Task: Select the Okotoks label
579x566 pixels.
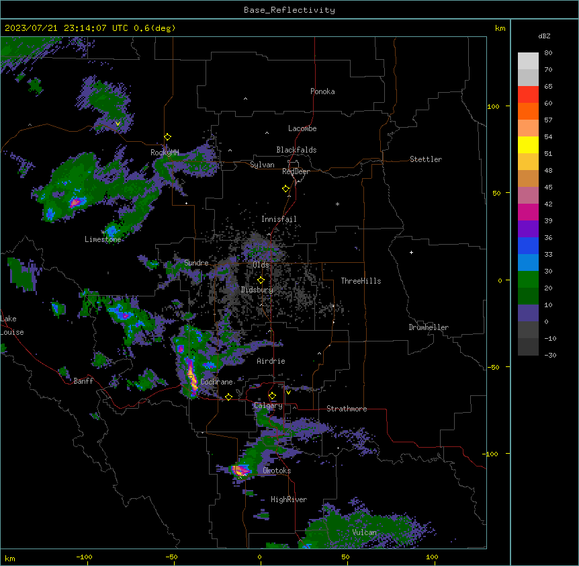Action: point(277,471)
